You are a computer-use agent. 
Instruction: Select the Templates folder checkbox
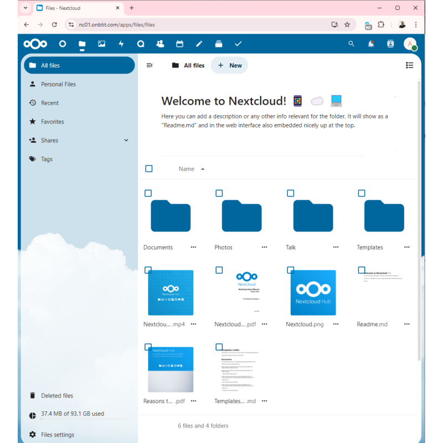[x=362, y=193]
